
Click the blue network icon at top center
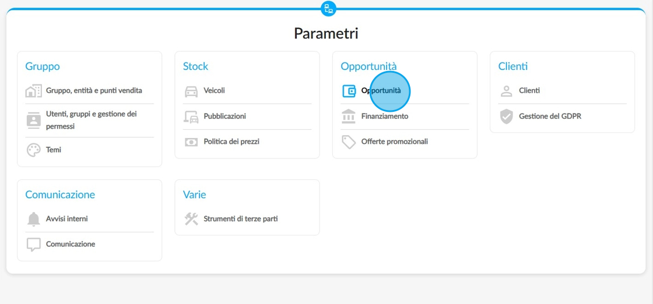coord(328,8)
